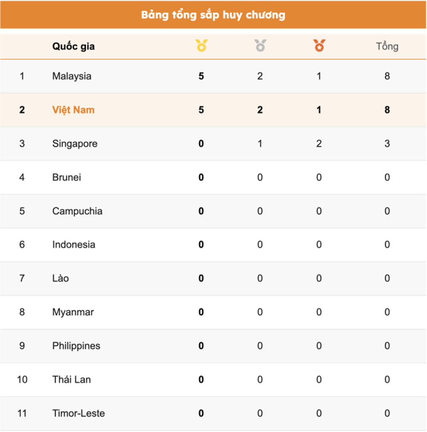
Task: Click the bronze medal column icon
Action: coord(319,46)
